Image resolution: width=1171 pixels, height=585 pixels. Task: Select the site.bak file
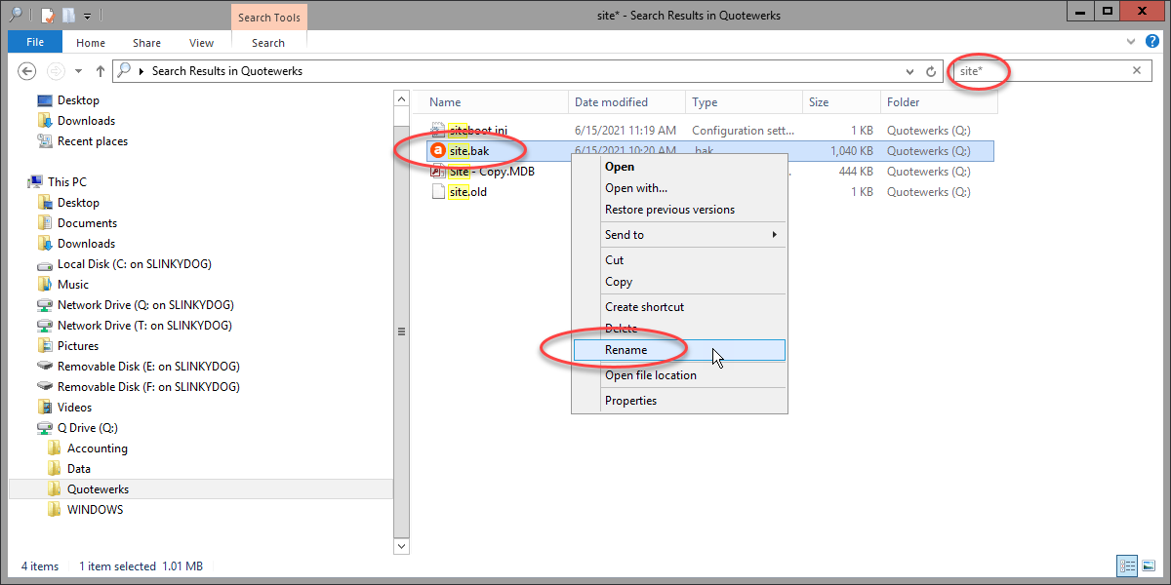coord(468,151)
